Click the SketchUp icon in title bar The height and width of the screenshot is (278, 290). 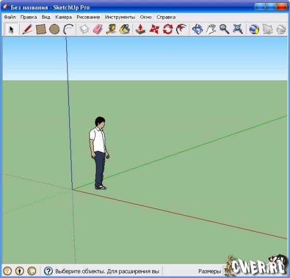(x=6, y=7)
